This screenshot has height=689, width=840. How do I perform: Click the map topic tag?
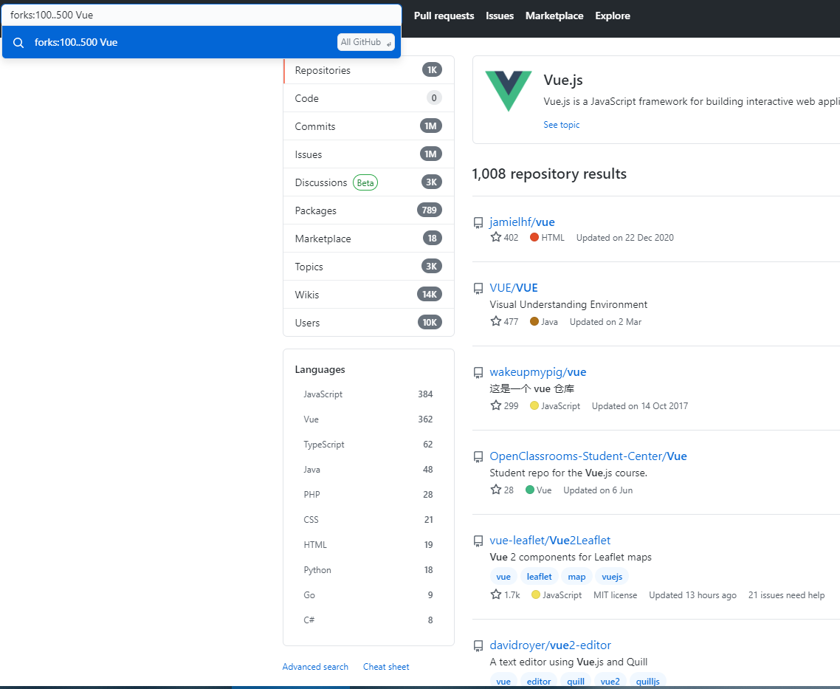pyautogui.click(x=576, y=577)
